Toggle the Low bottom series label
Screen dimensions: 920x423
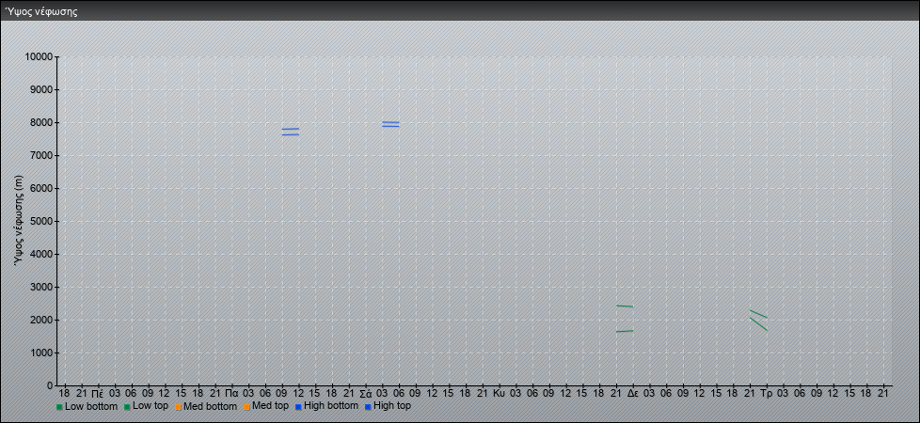pyautogui.click(x=91, y=406)
